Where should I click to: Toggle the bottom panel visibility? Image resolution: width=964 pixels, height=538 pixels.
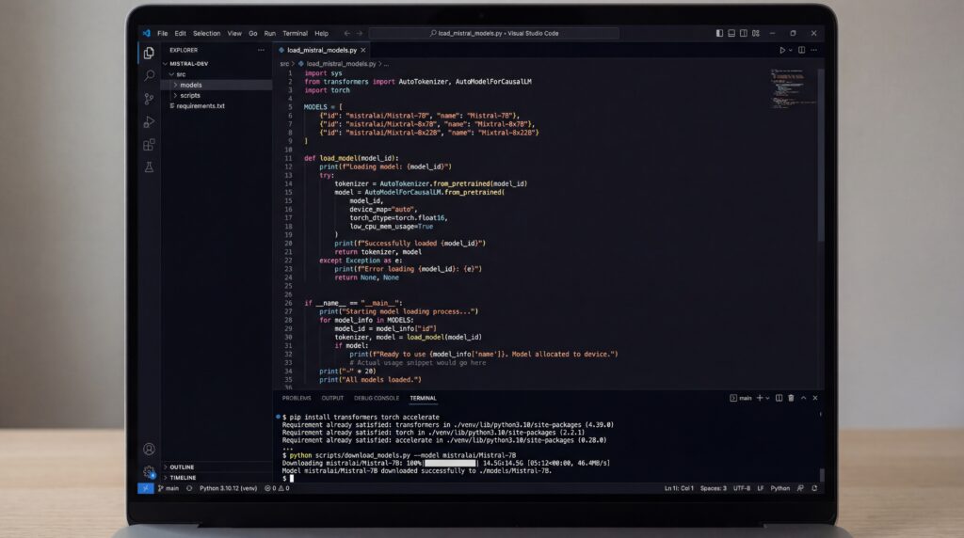pyautogui.click(x=731, y=33)
